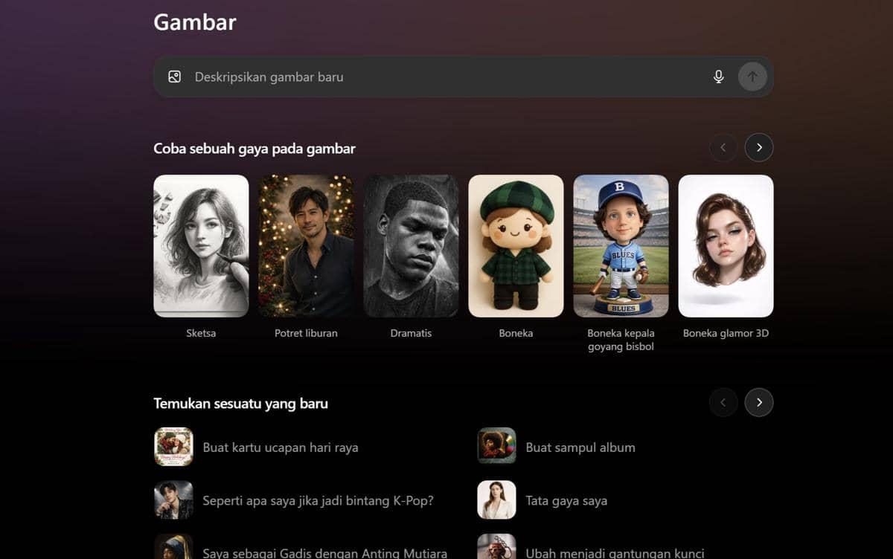Select the Sketsa image style

point(201,246)
